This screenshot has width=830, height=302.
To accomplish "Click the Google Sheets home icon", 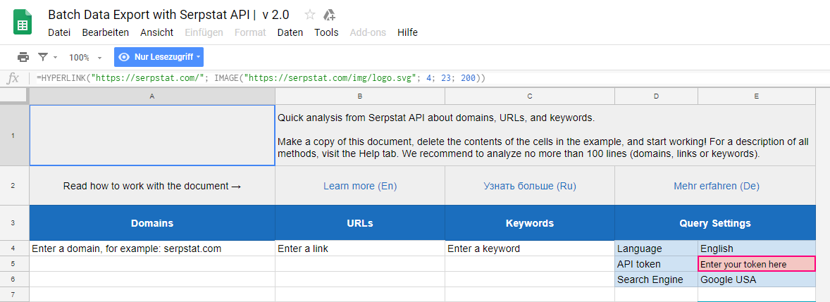I will pos(23,24).
